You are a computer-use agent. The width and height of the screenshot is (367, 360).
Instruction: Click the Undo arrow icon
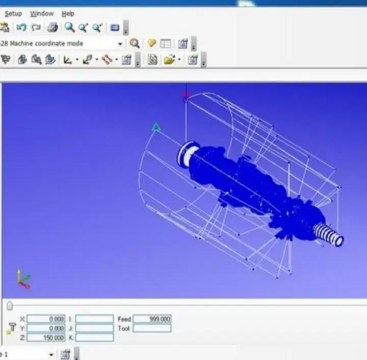click(21, 27)
